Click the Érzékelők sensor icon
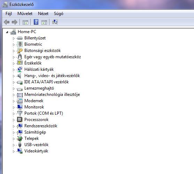The height and width of the screenshot is (174, 194). click(20, 63)
